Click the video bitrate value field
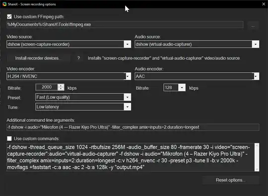The width and height of the screenshot is (268, 196). click(x=47, y=87)
